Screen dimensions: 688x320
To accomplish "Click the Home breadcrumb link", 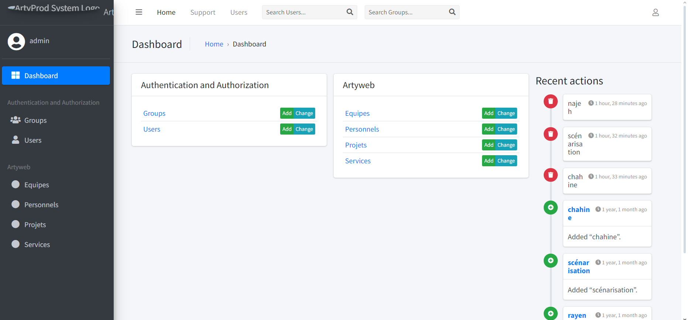I will 214,44.
